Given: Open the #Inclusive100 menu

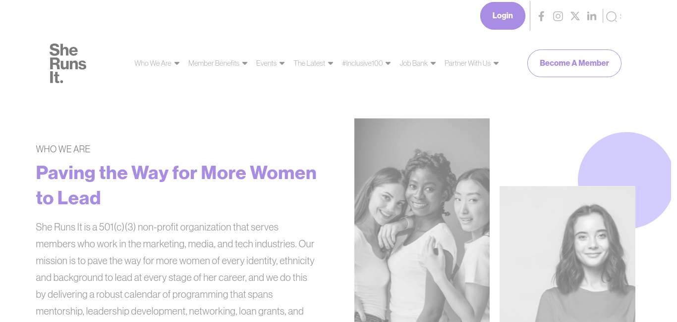Looking at the screenshot, I should tap(366, 63).
